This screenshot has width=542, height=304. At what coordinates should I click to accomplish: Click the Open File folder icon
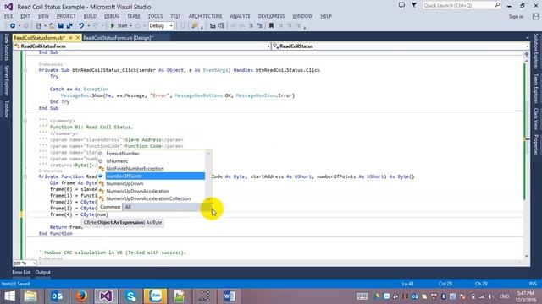click(52, 26)
